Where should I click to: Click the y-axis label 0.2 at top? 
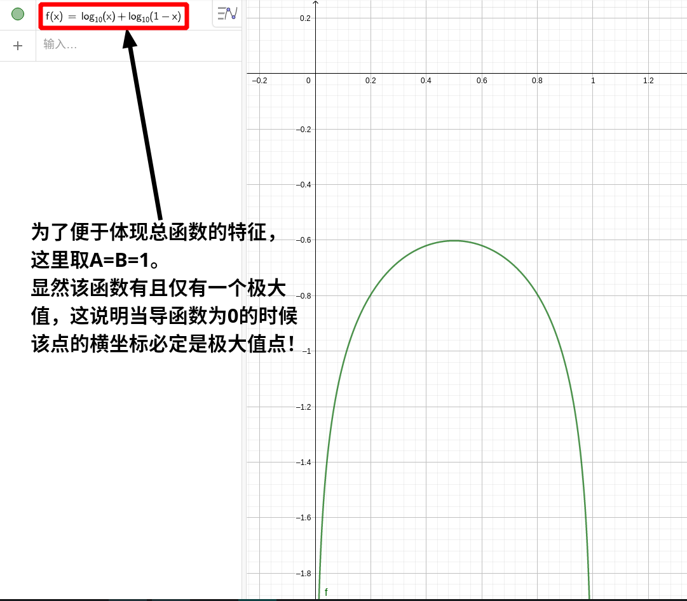pos(305,18)
